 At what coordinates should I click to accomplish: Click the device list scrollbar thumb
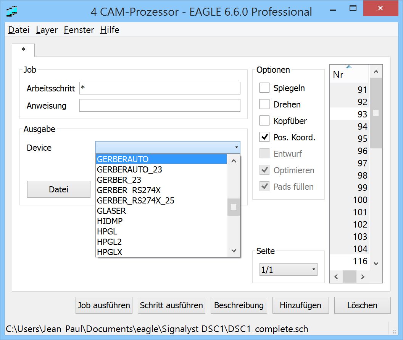coord(234,207)
